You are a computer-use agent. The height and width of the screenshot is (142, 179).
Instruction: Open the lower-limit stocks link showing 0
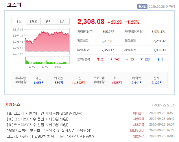click(162, 59)
